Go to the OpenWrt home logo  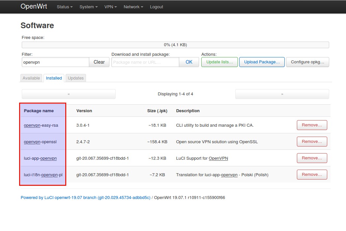point(34,6)
